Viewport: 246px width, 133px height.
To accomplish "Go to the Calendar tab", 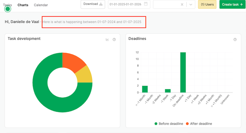I will point(41,5).
